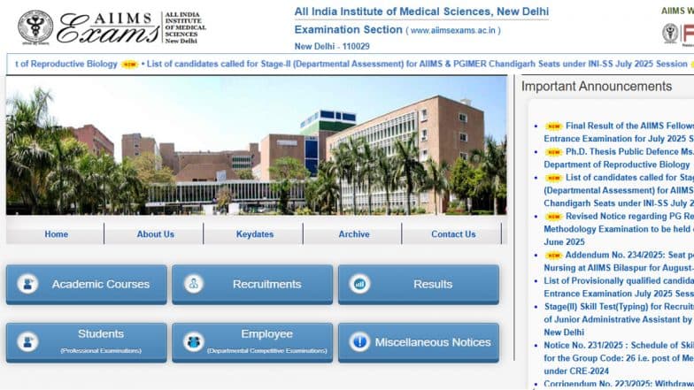Open the Archive menu item
The width and height of the screenshot is (694, 390).
point(354,233)
